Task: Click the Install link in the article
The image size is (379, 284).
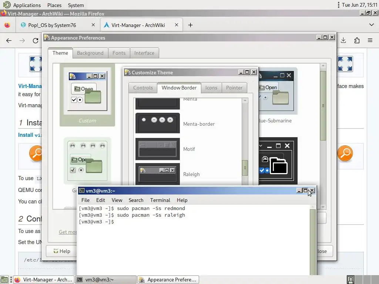Action: [26, 135]
